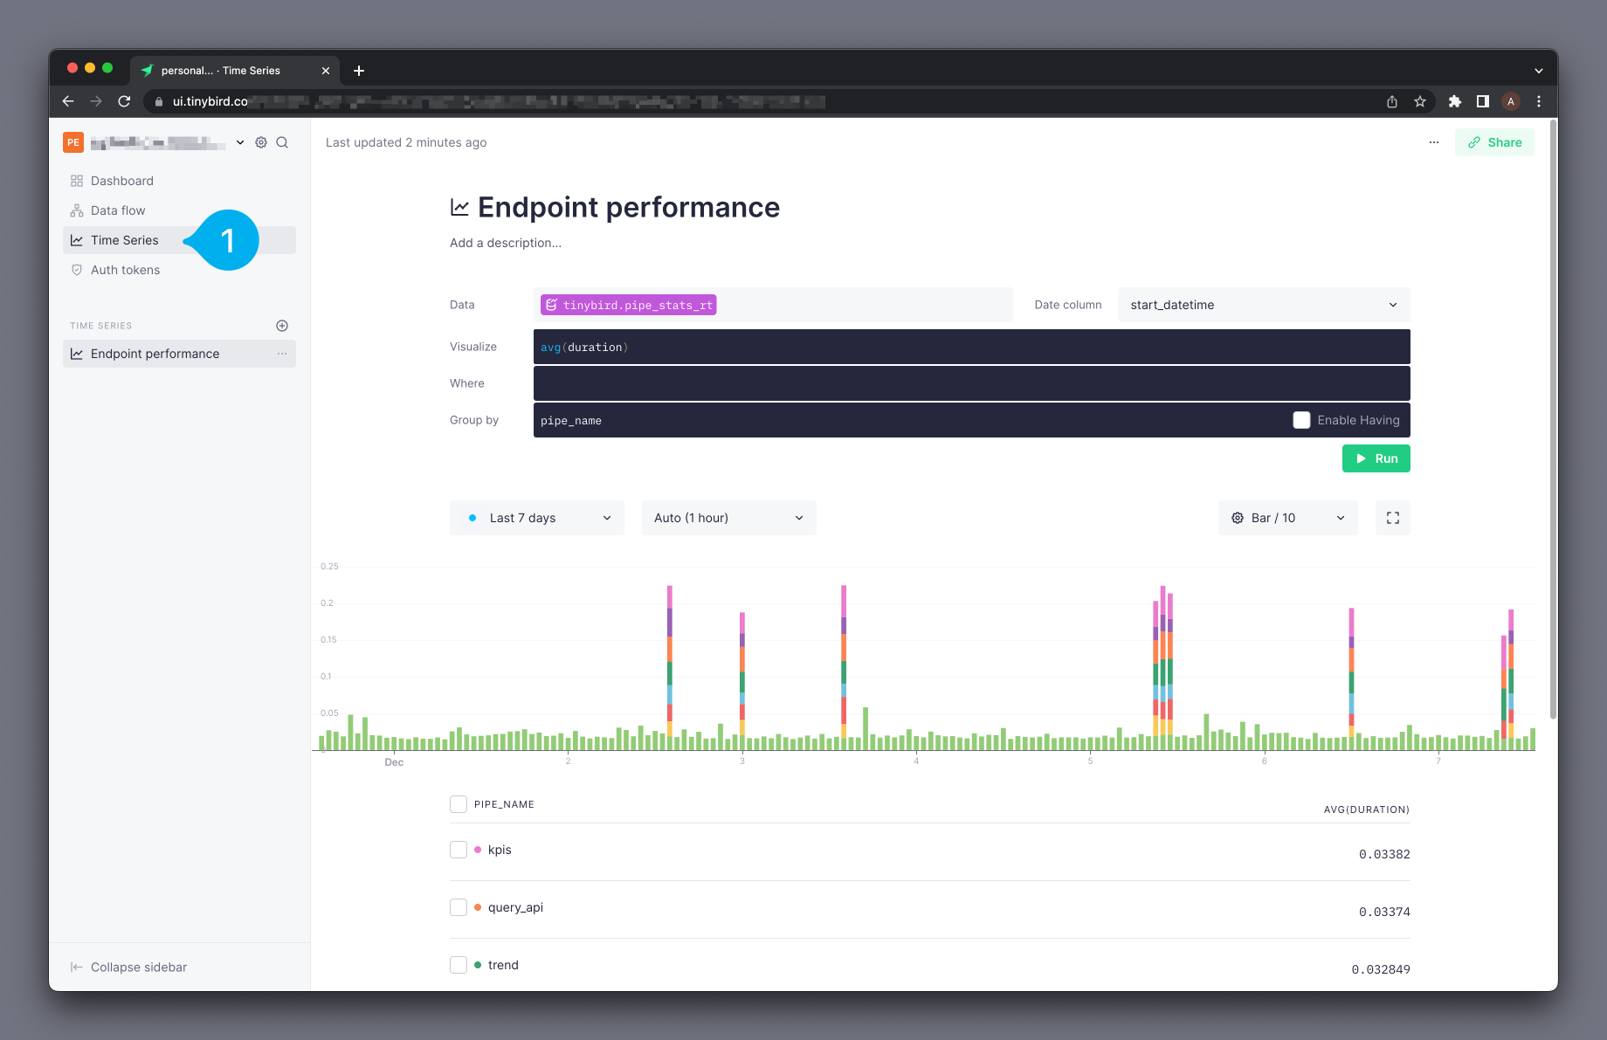1607x1040 pixels.
Task: Click the orange query_api color dot
Action: [478, 907]
